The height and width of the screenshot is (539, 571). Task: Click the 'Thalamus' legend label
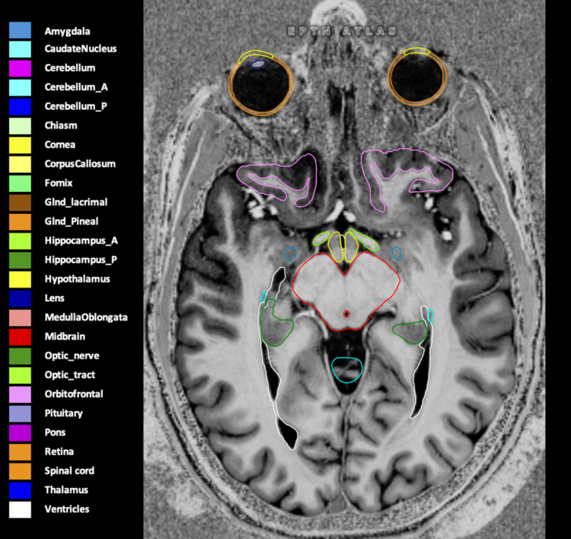66,490
